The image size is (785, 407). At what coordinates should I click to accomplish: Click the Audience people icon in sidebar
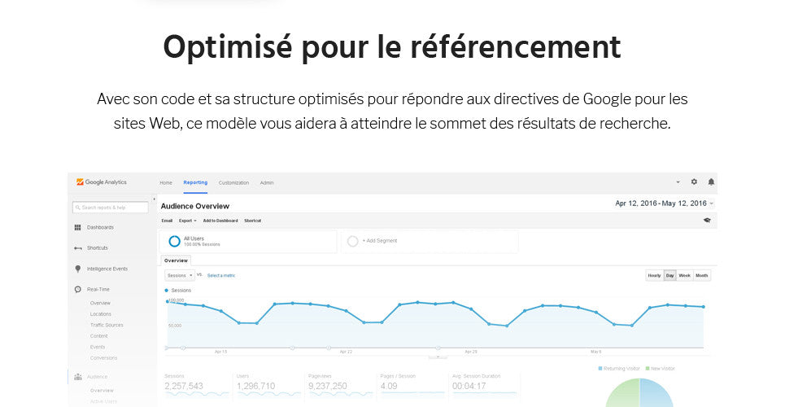click(x=77, y=377)
